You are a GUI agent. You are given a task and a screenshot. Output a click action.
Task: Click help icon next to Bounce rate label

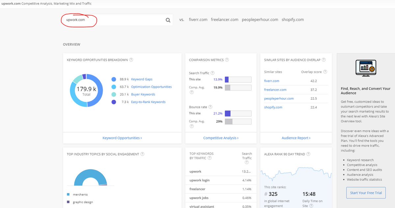(210, 107)
